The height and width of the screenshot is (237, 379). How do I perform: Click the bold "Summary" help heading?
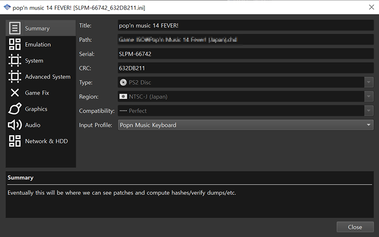tap(20, 177)
